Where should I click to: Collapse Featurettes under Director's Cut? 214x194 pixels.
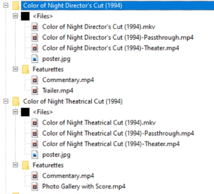[x=15, y=69]
